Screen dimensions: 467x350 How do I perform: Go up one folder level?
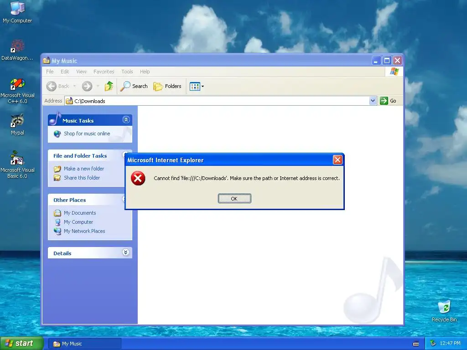pyautogui.click(x=109, y=86)
